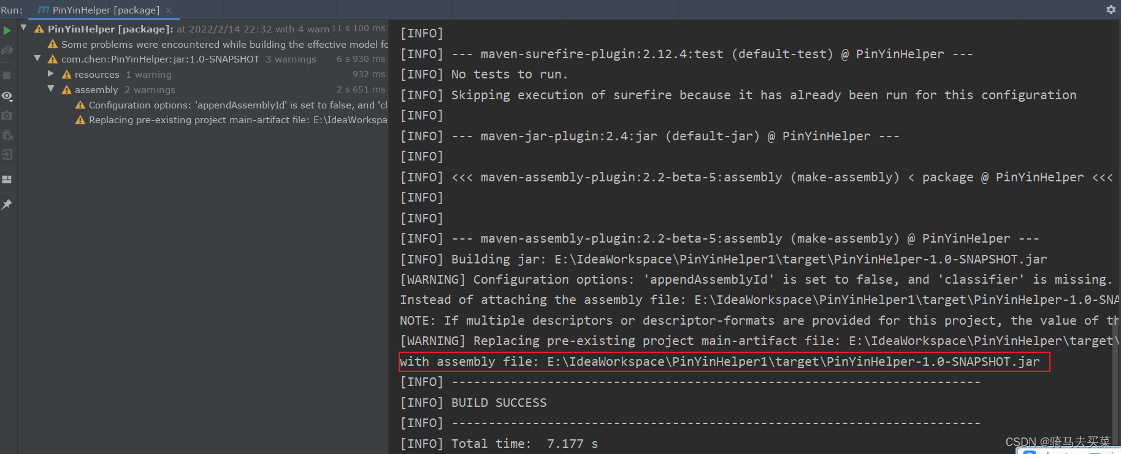Collapse the com.chen:PinYinHelper:jar node
Screen dimensions: 1121x454
[x=37, y=58]
